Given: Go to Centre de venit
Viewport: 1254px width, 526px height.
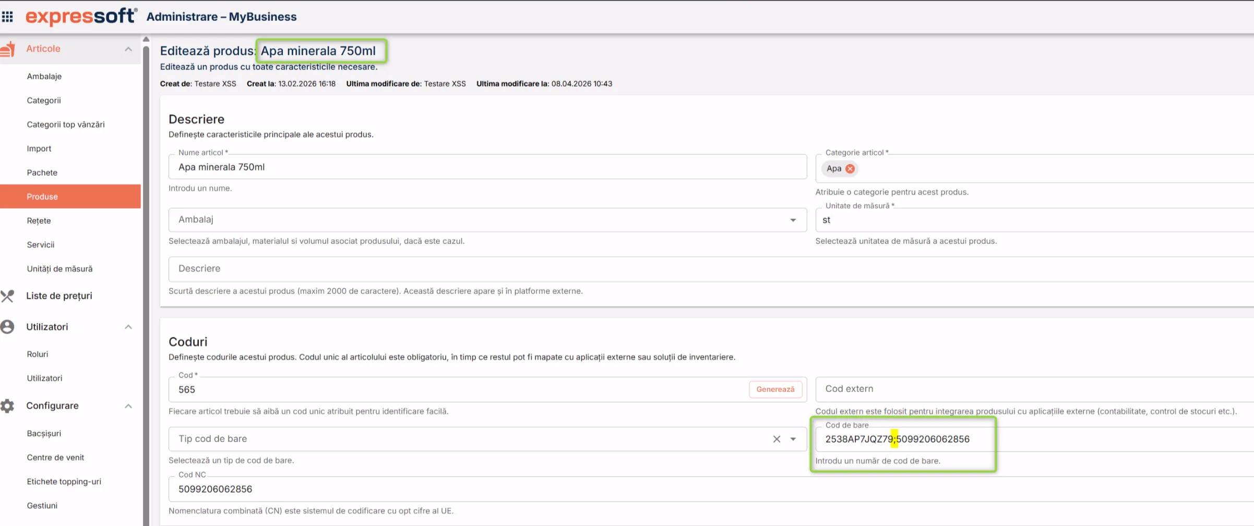Looking at the screenshot, I should click(x=55, y=457).
